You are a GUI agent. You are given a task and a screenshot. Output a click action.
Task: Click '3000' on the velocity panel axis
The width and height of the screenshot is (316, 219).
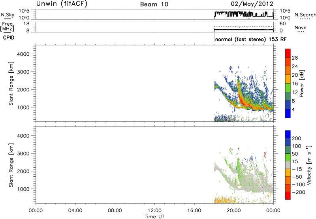[23, 153]
